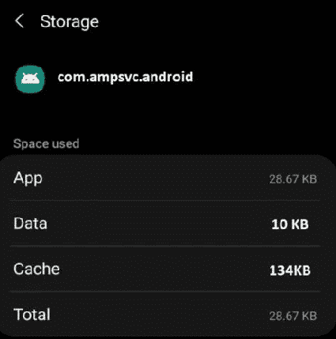Open the App size row
336x339 pixels.
(168, 178)
